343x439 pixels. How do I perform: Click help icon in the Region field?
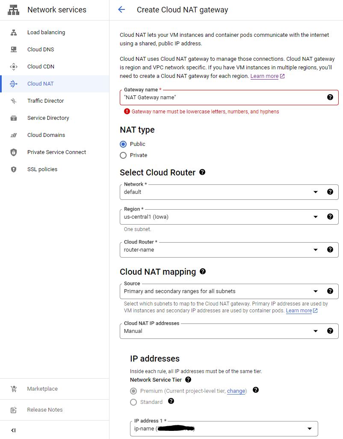point(330,217)
